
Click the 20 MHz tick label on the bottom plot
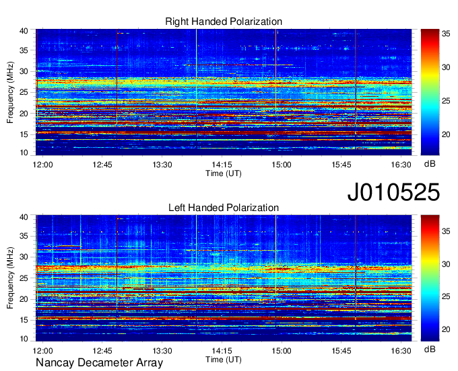pos(24,299)
